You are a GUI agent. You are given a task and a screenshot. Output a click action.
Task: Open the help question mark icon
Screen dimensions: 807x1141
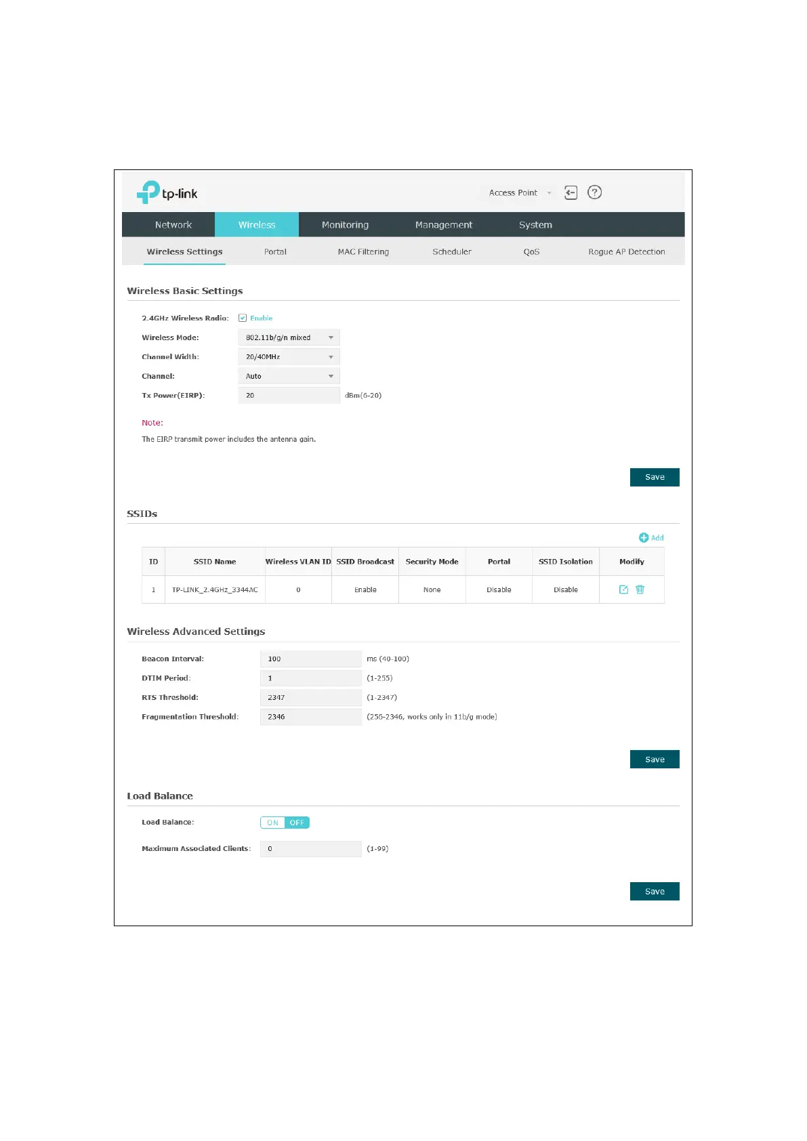(x=594, y=192)
